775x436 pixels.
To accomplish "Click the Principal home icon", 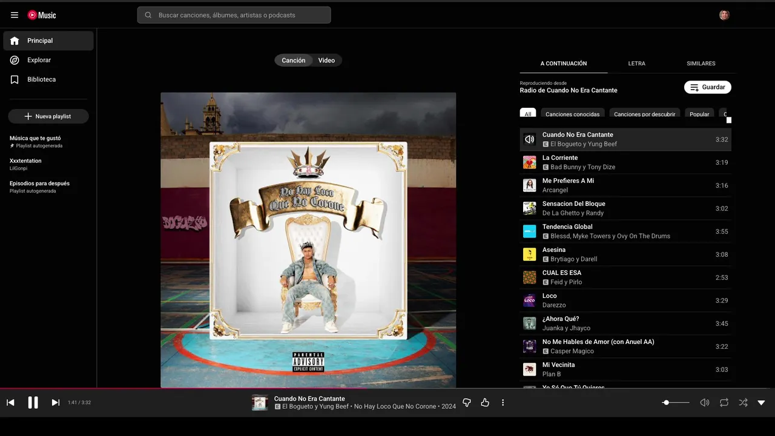I will 15,41.
